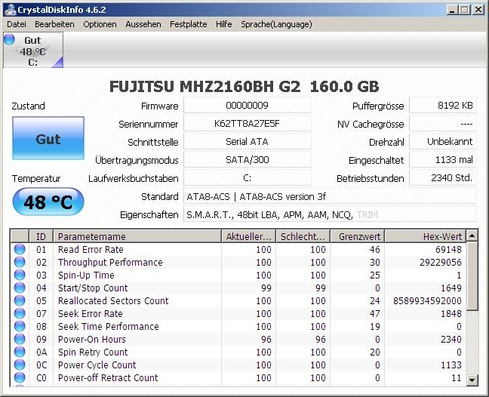The height and width of the screenshot is (397, 489).
Task: Select the Spin Retry Count parameter name
Action: [x=93, y=352]
